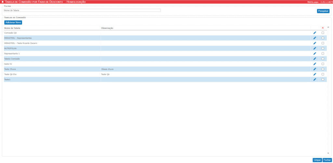Click edit pencil for Teste Chuva
This screenshot has width=333, height=163.
coord(314,69)
